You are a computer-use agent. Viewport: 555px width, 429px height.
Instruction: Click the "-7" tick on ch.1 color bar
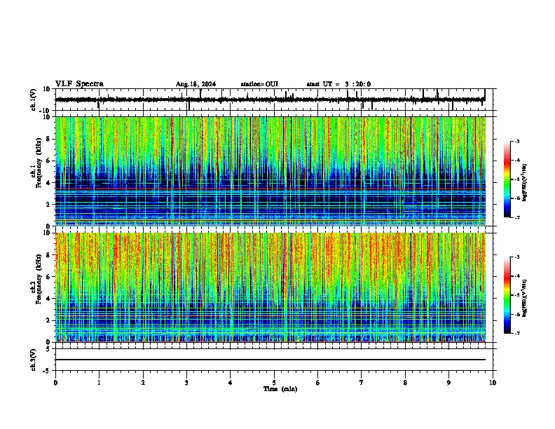pyautogui.click(x=517, y=217)
